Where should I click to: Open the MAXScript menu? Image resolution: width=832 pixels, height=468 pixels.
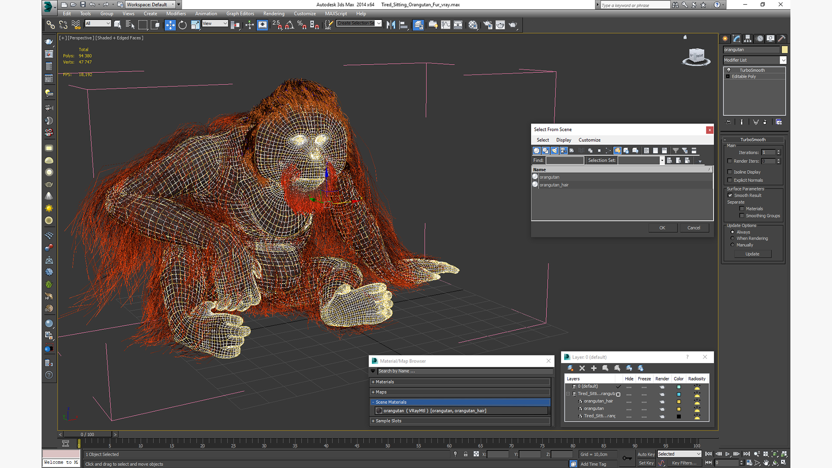[336, 14]
